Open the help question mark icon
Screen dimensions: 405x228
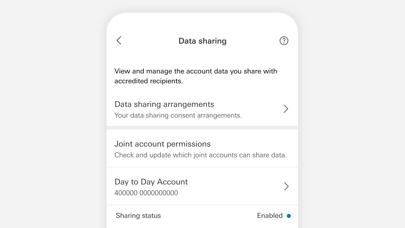click(284, 41)
